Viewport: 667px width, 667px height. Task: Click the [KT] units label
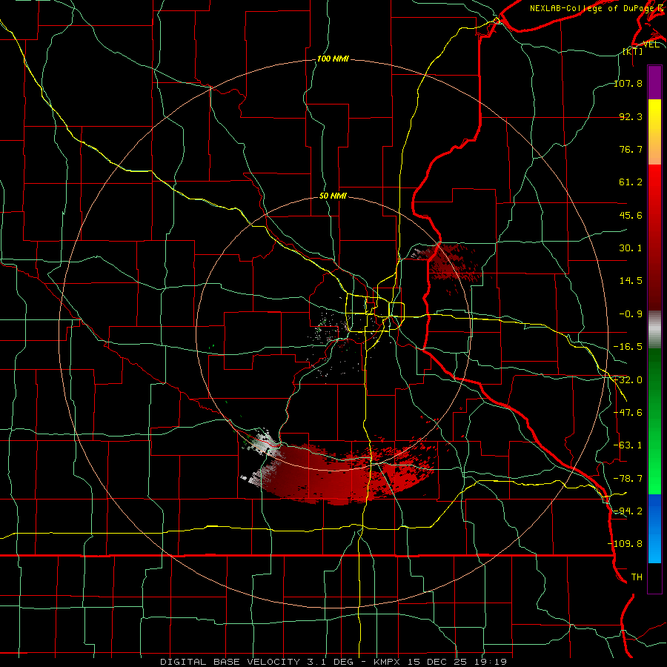(633, 52)
